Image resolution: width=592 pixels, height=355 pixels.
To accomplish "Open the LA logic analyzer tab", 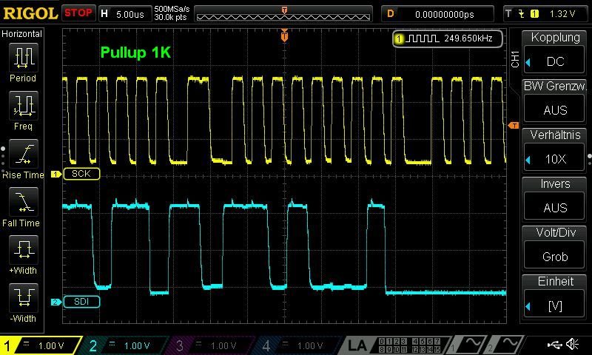I will click(x=358, y=345).
